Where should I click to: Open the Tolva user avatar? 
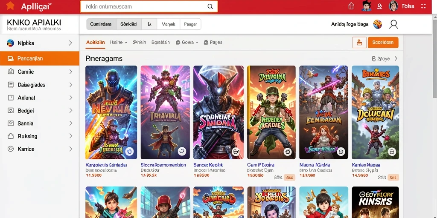(393, 6)
